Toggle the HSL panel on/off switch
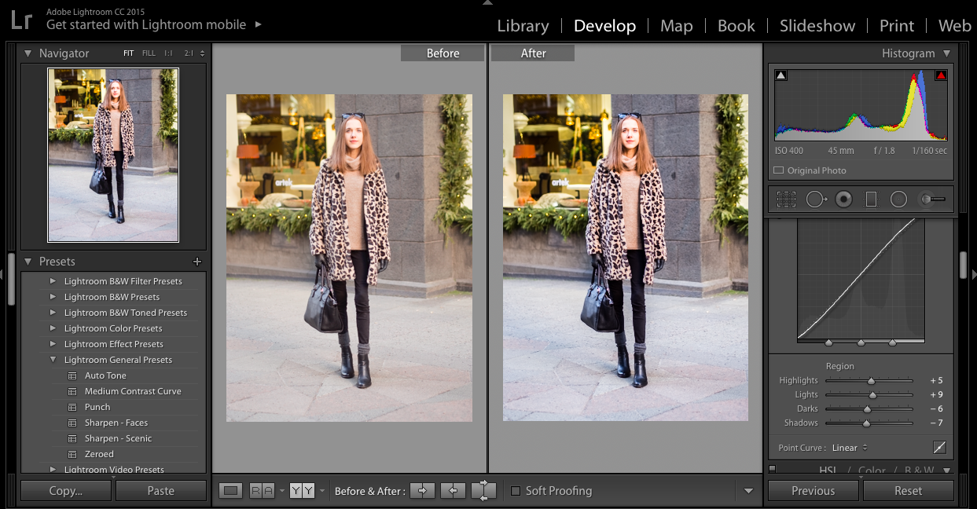The height and width of the screenshot is (509, 977). click(x=772, y=469)
